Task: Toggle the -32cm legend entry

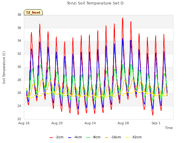Action: pos(134,137)
